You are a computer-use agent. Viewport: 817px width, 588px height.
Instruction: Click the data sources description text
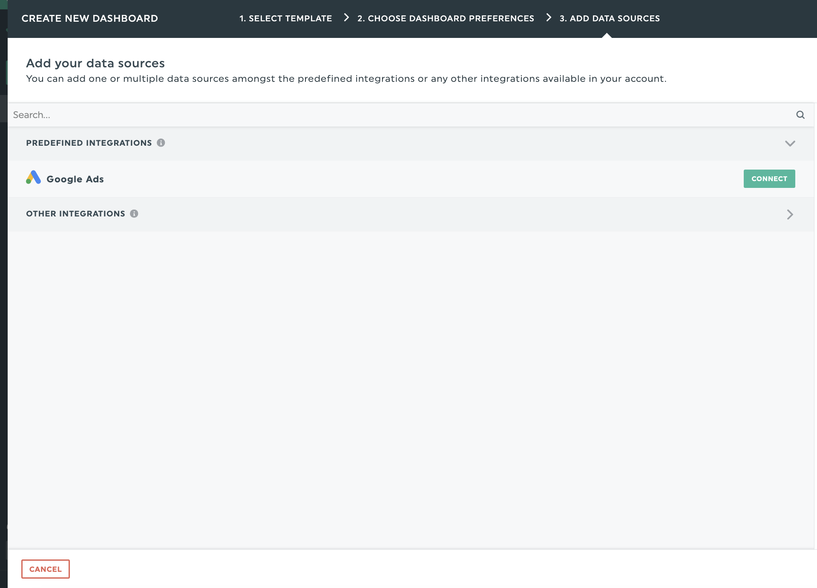pos(346,79)
